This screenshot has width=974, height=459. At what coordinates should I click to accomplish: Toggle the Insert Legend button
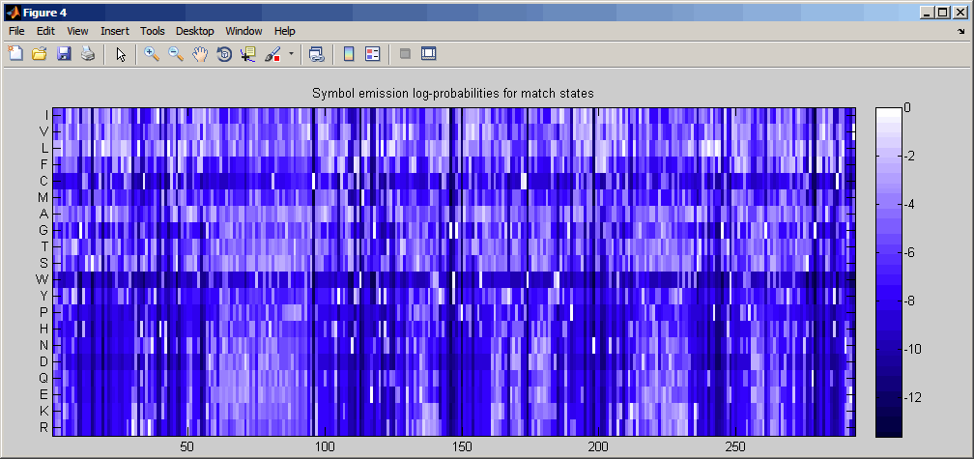tap(373, 54)
